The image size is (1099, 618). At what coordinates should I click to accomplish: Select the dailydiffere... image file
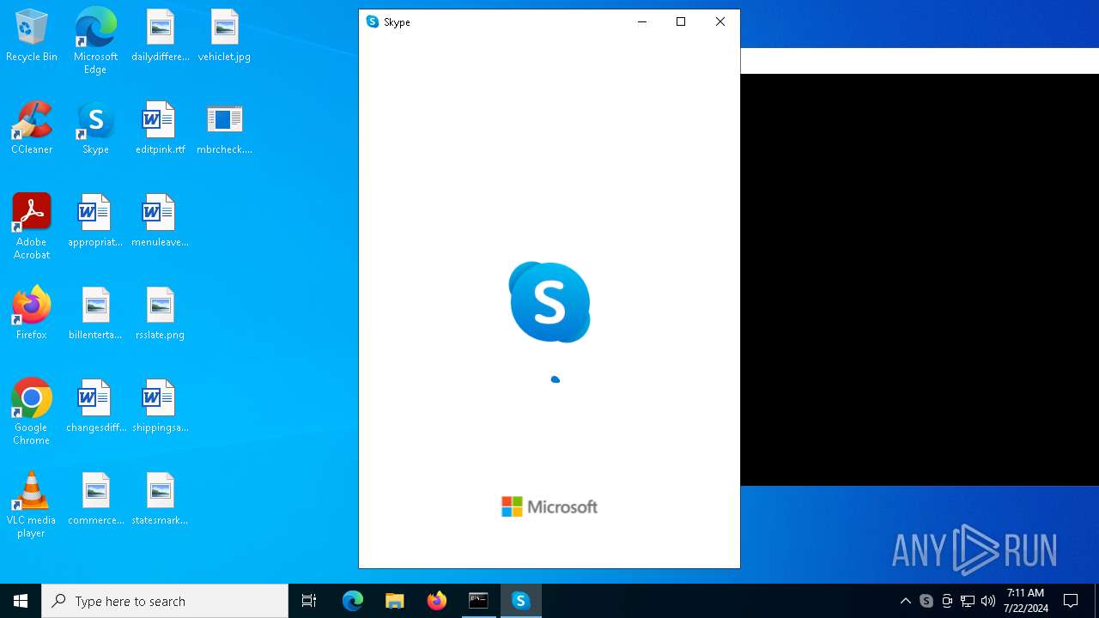(160, 36)
